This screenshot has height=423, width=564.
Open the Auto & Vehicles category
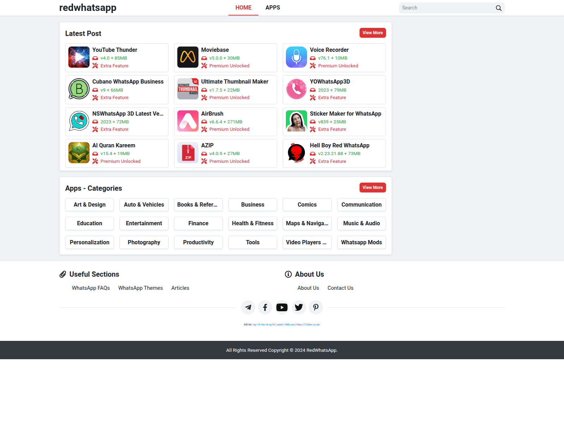(144, 205)
